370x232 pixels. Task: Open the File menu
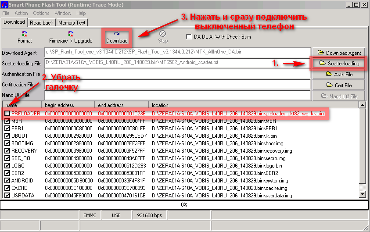coord(6,13)
